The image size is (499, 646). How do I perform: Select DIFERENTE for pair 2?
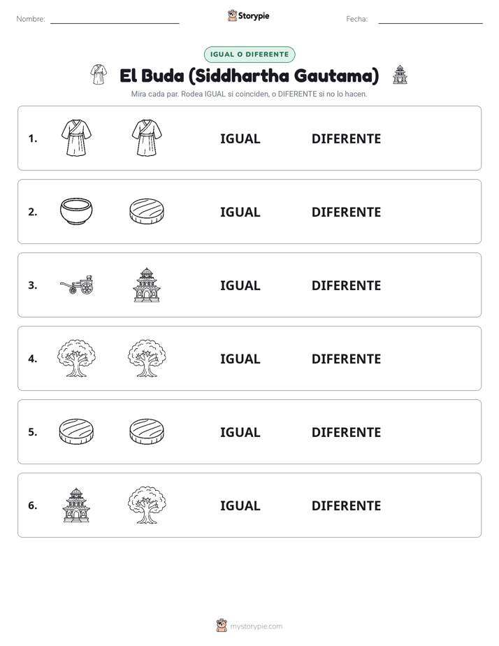(346, 212)
